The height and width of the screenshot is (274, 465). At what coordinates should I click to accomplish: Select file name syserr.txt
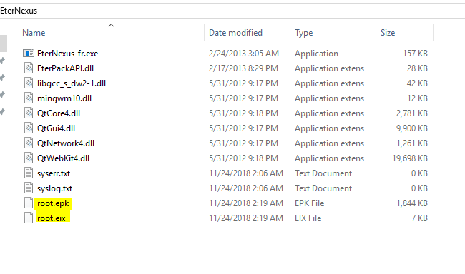click(54, 173)
